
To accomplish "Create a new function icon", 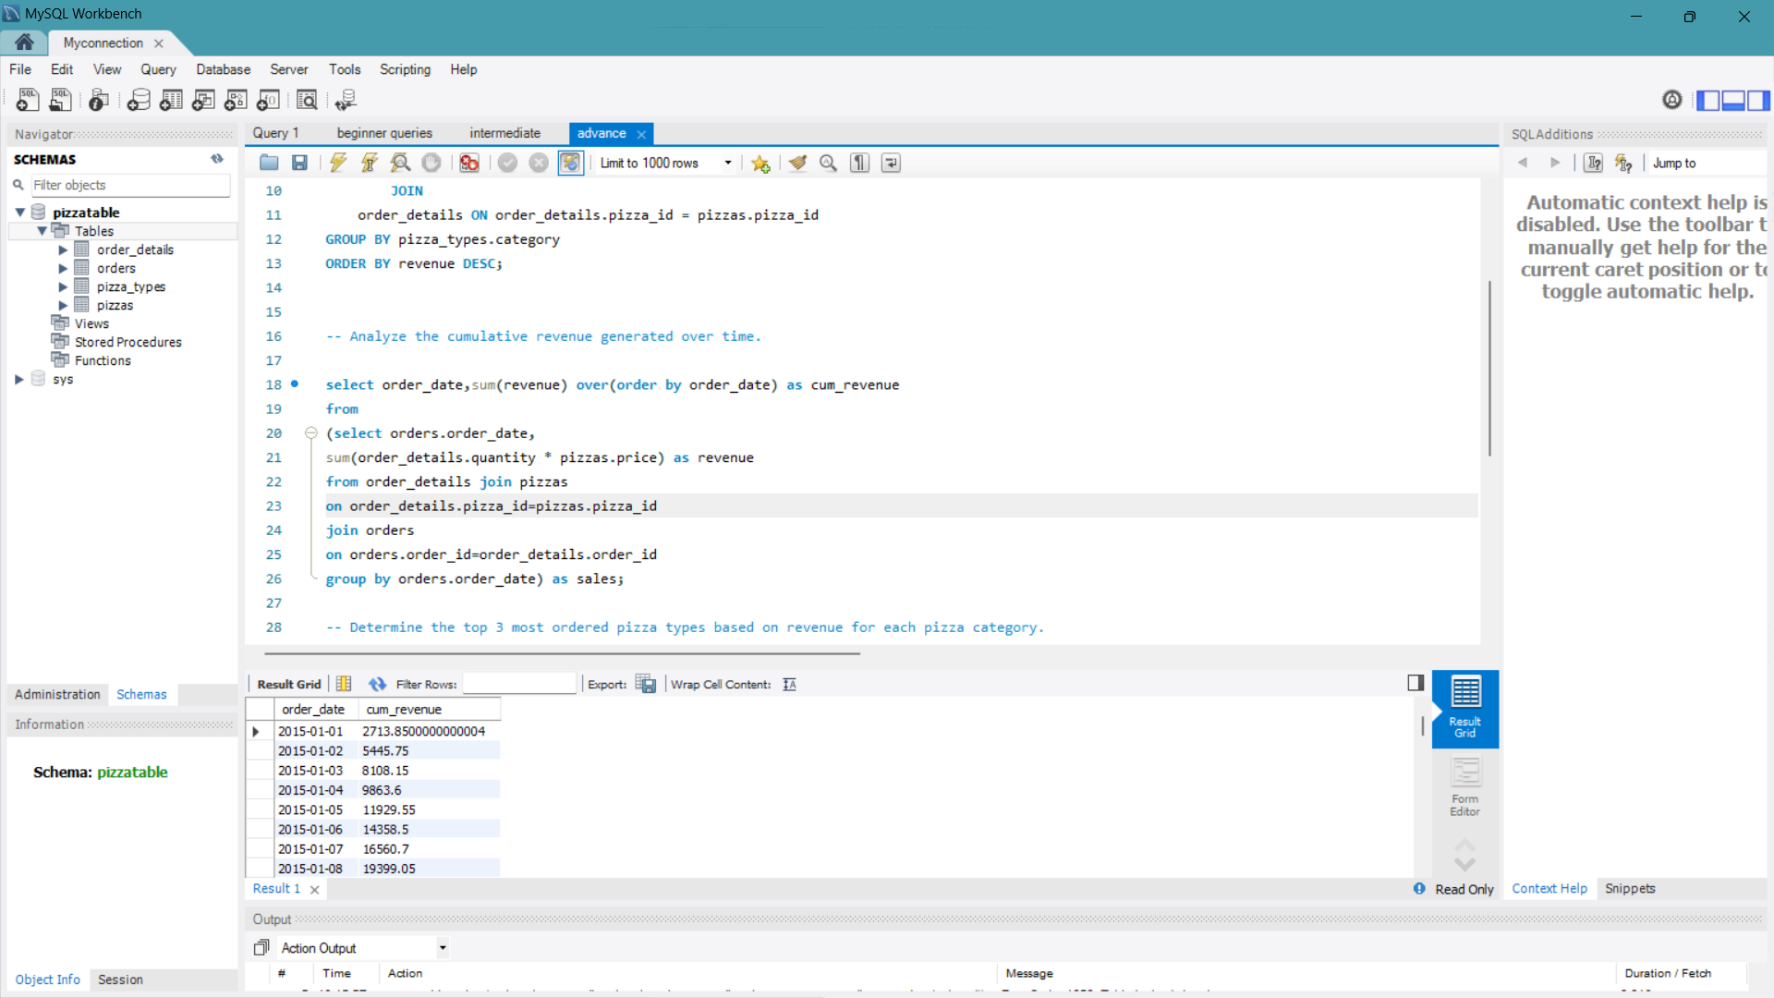I will pyautogui.click(x=268, y=100).
